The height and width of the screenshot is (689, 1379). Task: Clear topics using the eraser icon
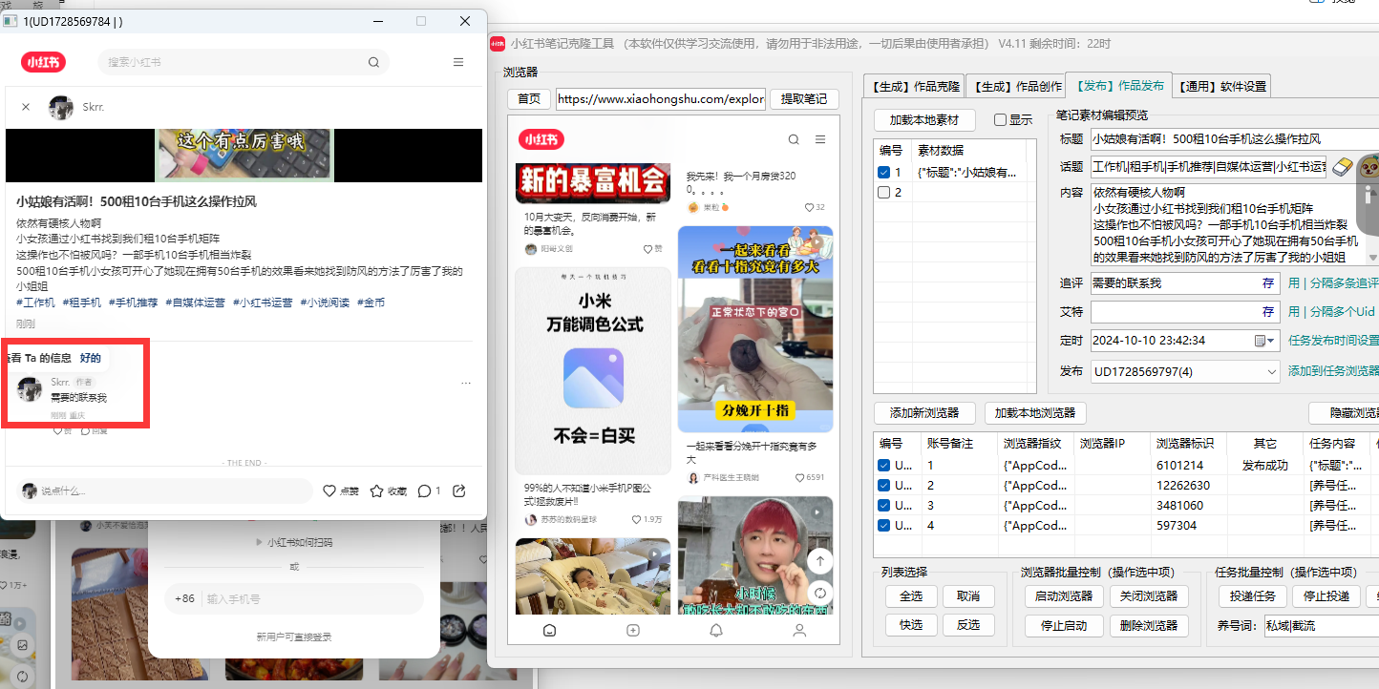coord(1343,167)
